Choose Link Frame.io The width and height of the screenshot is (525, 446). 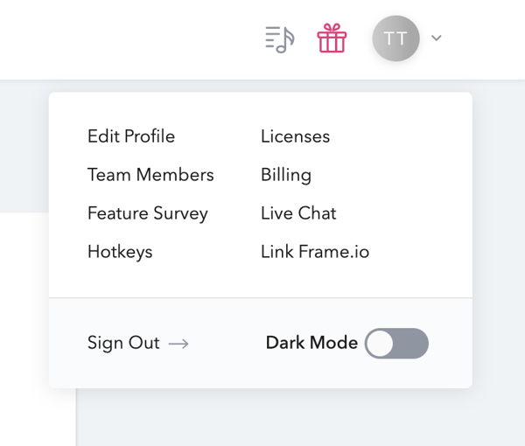click(315, 252)
